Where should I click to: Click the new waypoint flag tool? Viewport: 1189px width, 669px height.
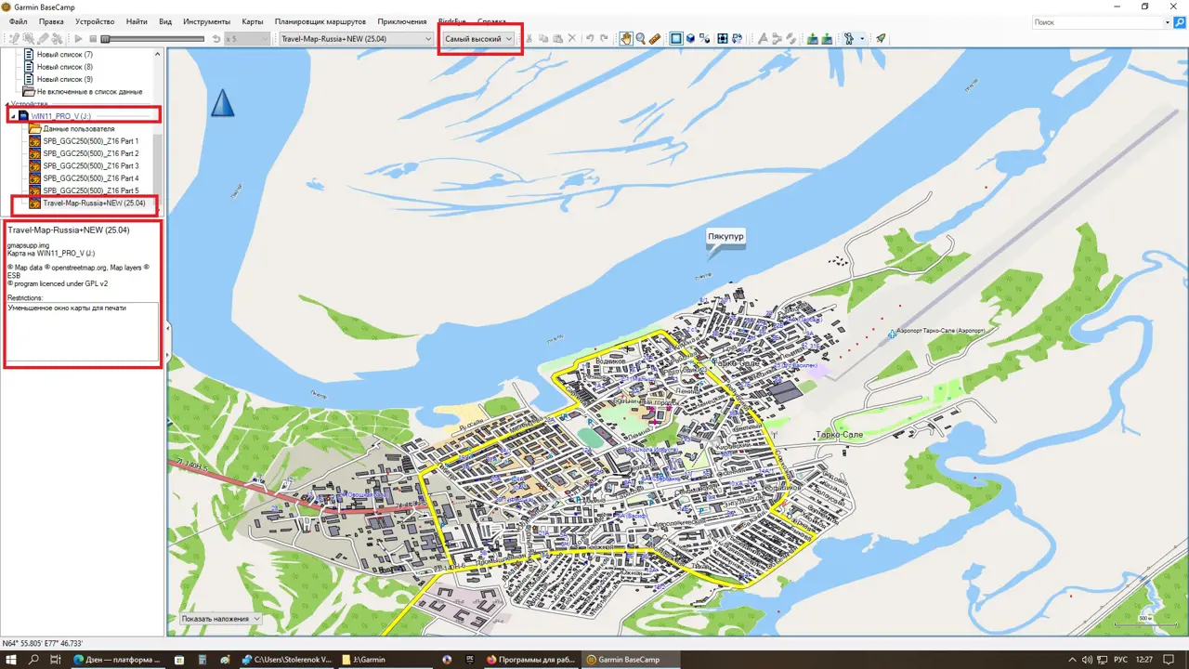(x=762, y=39)
